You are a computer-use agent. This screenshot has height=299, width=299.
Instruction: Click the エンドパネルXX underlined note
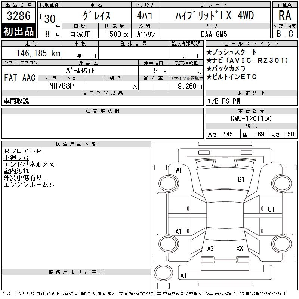pos(29,164)
